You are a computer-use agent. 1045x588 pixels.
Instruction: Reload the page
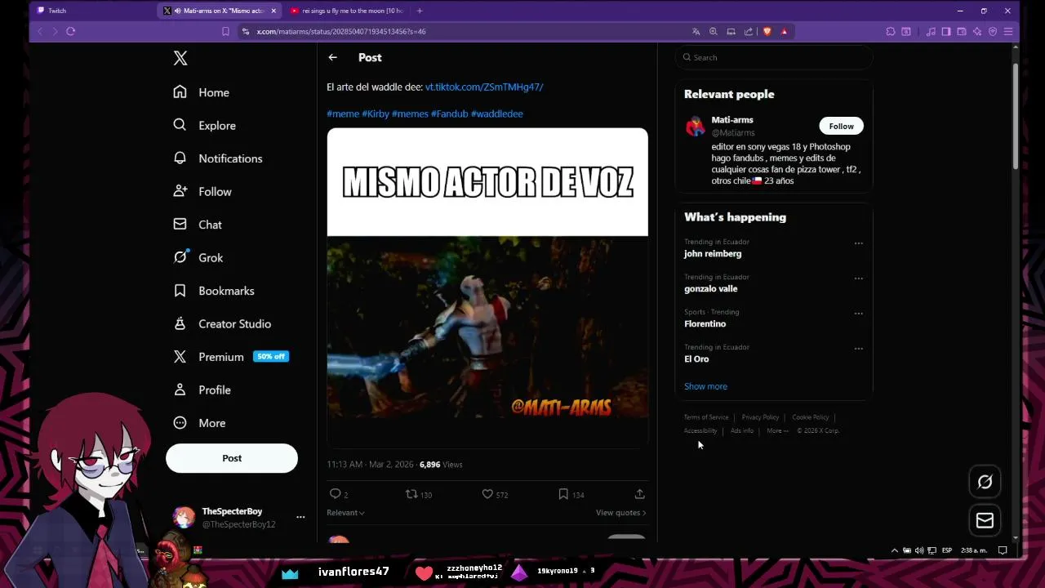[x=70, y=31]
